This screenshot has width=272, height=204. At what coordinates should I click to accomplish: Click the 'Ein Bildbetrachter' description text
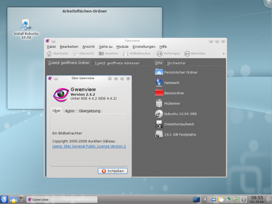[x=67, y=133]
